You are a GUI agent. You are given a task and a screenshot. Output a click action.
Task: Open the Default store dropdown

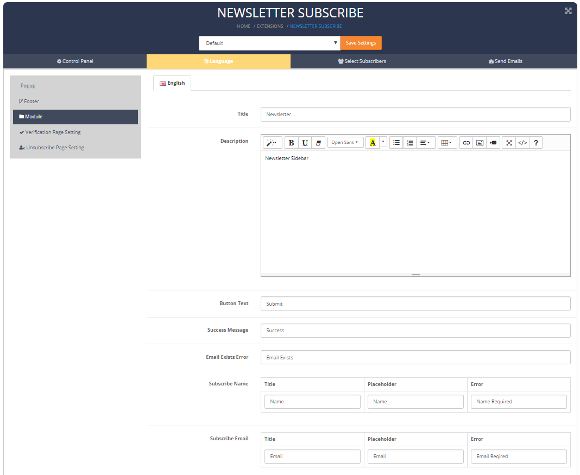click(269, 43)
